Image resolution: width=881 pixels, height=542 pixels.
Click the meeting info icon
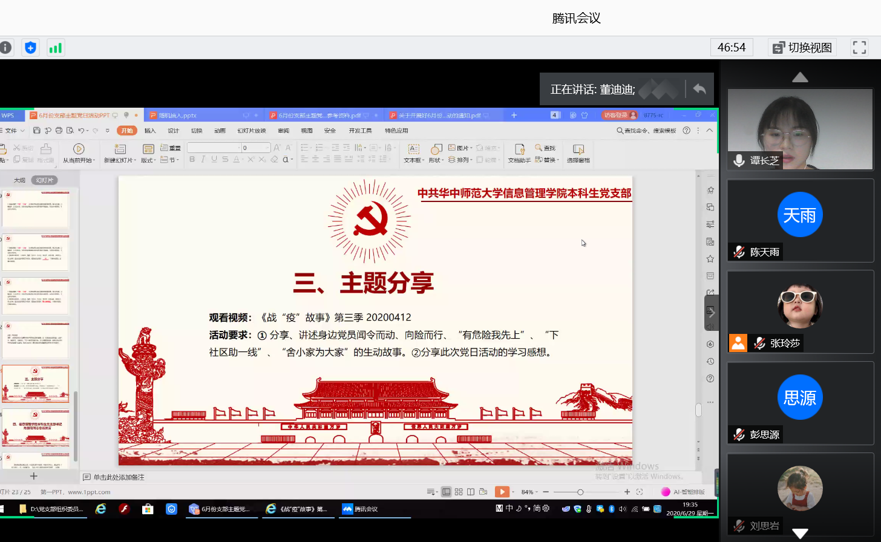pos(5,48)
